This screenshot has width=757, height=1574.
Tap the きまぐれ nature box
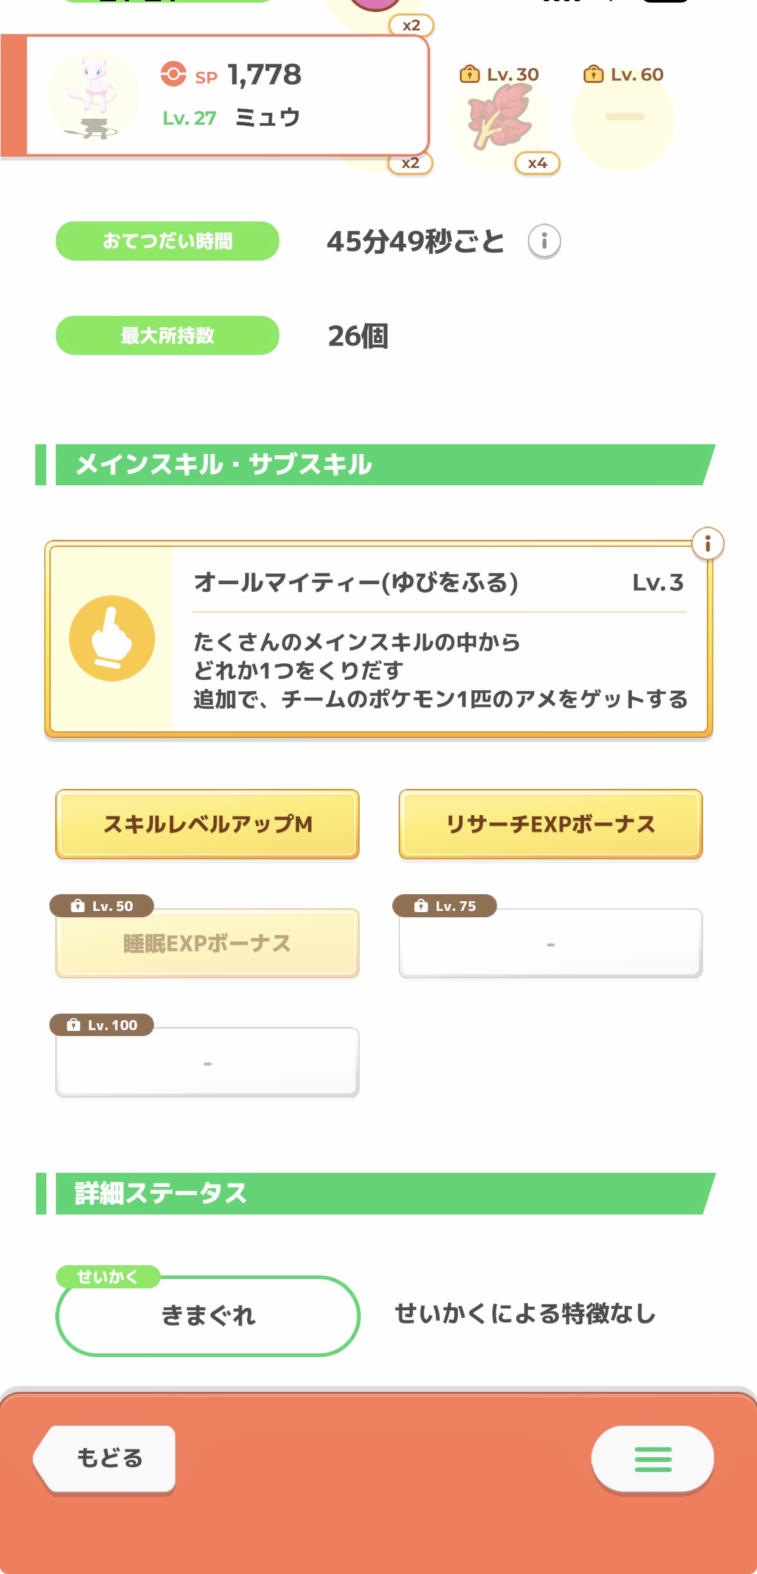[x=208, y=1315]
